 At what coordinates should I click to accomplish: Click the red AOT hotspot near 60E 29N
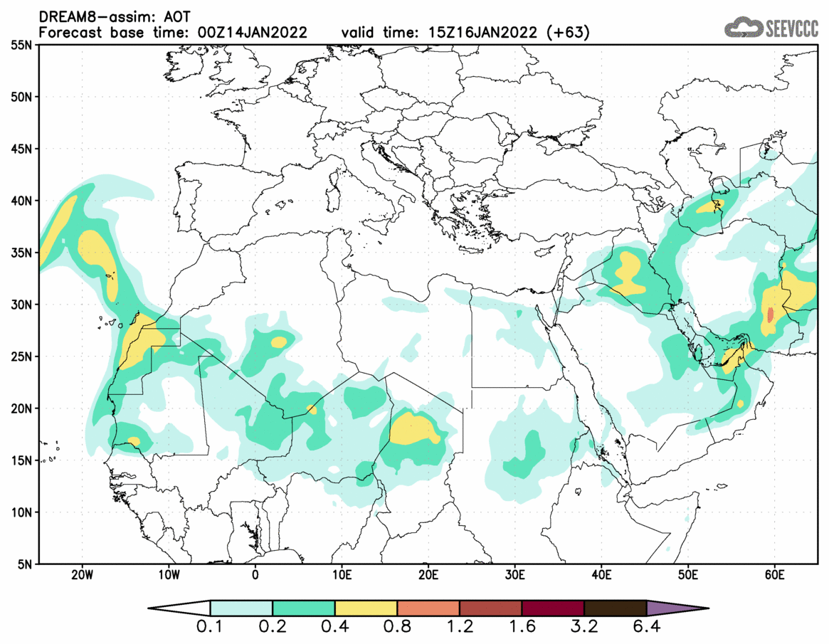[x=771, y=315]
